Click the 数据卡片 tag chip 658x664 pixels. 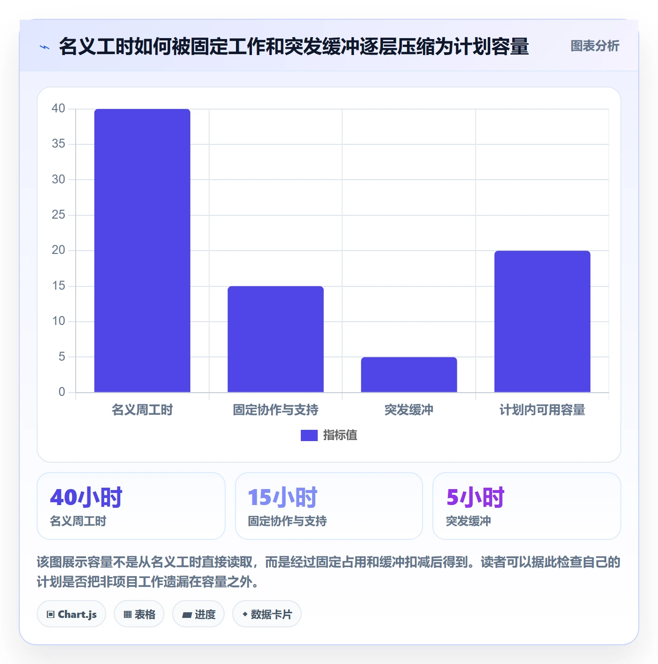tap(267, 614)
